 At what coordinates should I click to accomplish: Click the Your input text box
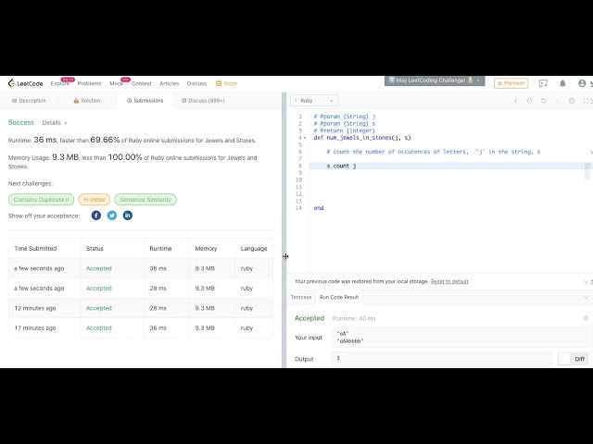pos(461,337)
